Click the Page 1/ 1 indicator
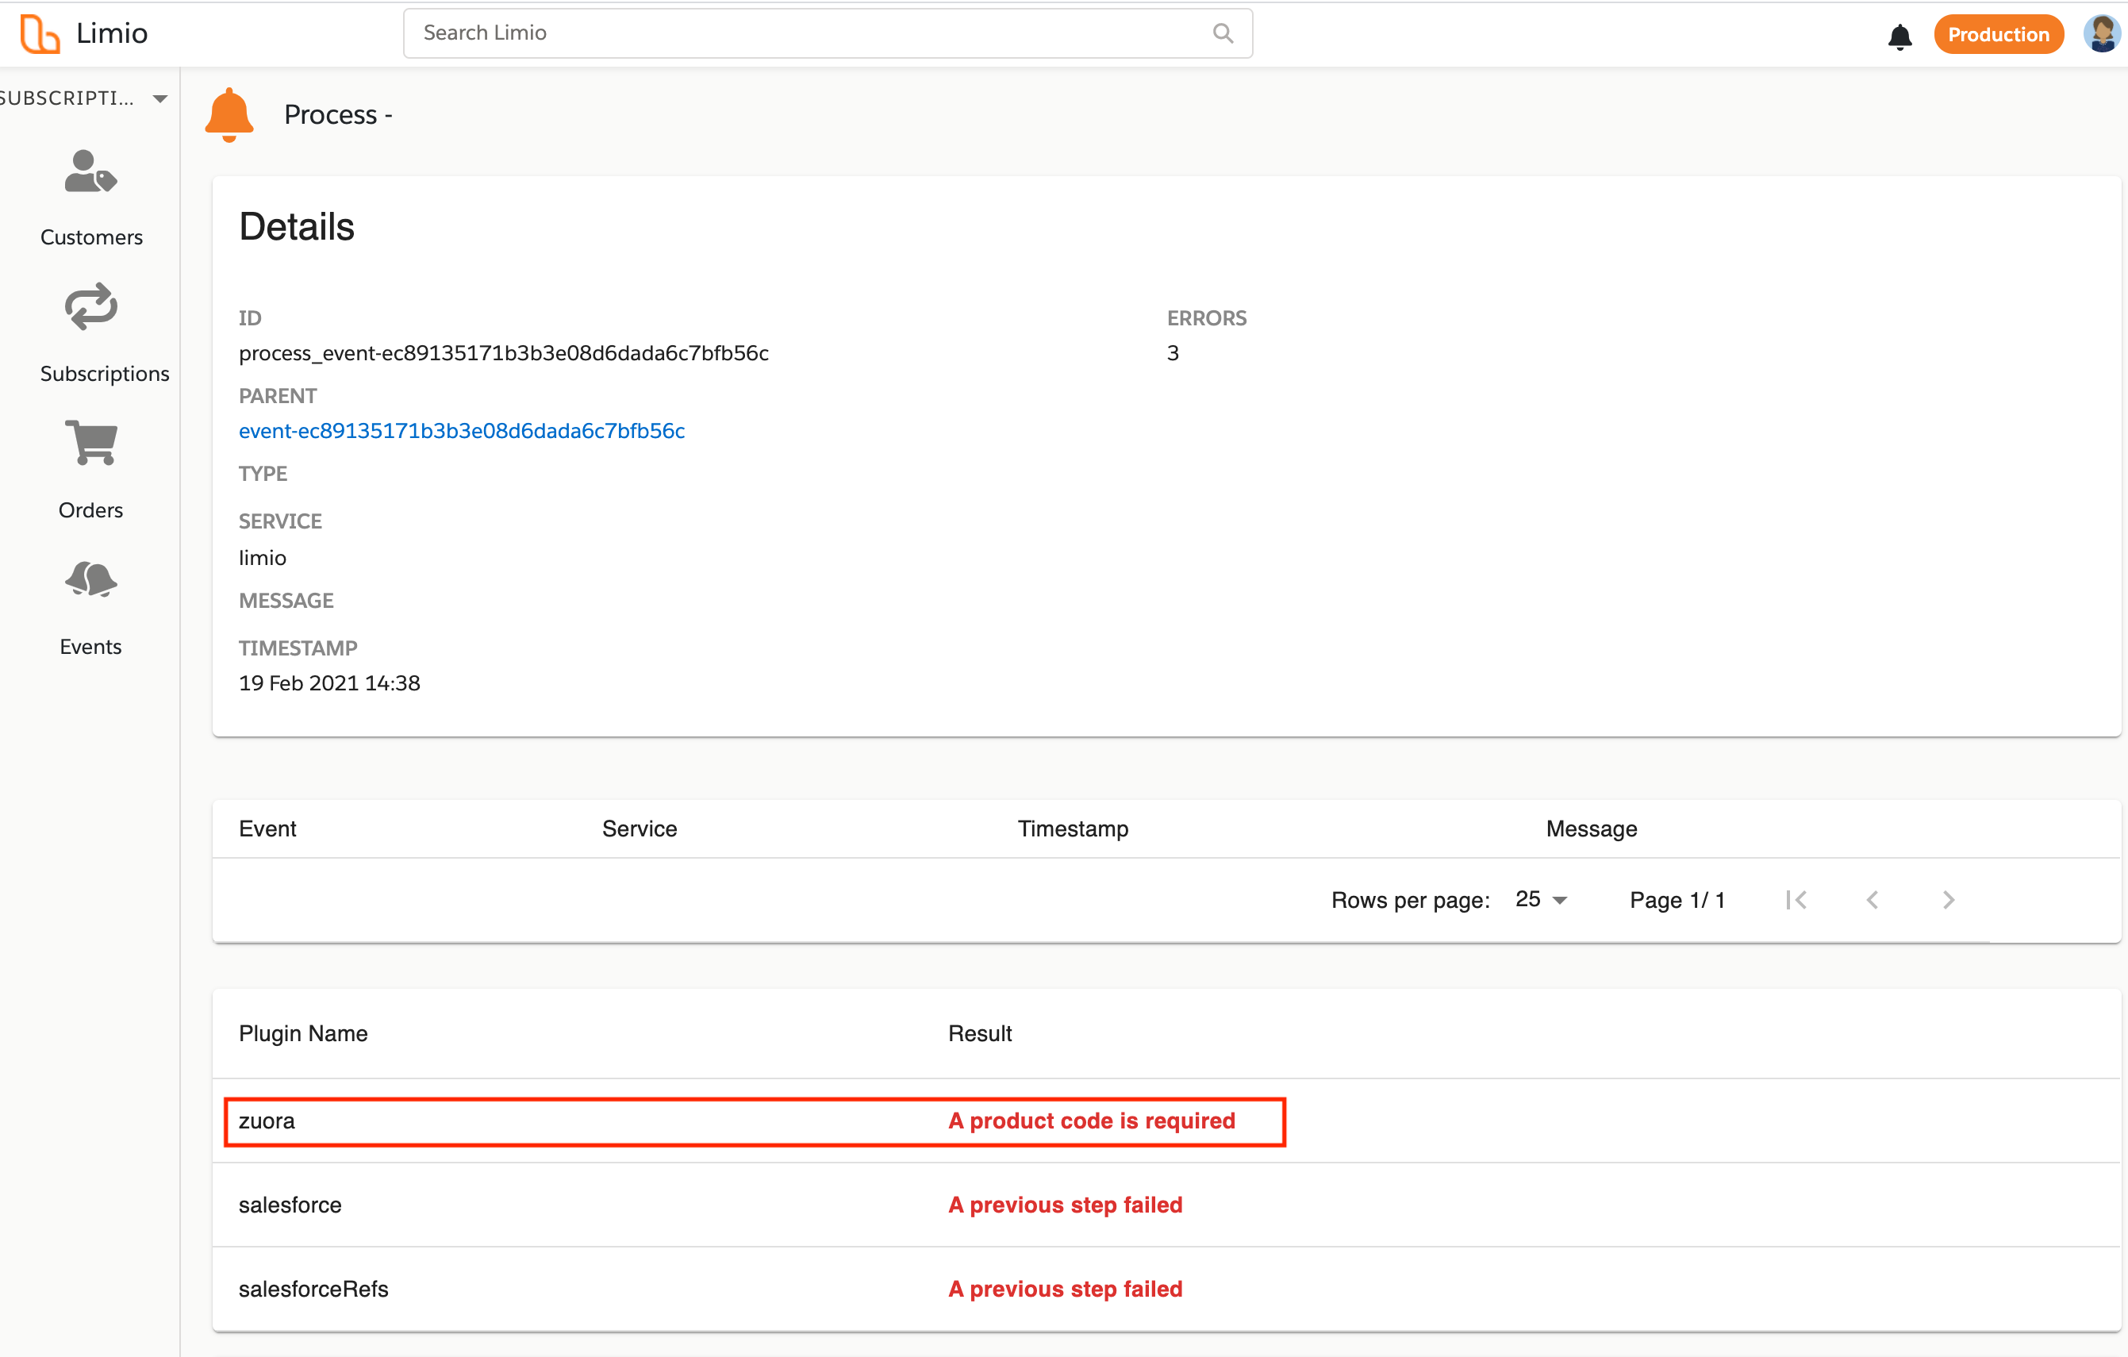Image resolution: width=2128 pixels, height=1357 pixels. pyautogui.click(x=1677, y=900)
